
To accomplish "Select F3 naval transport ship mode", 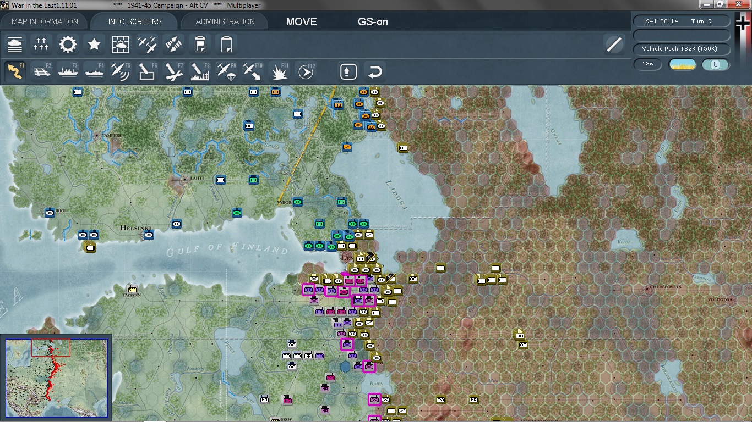I will pyautogui.click(x=68, y=71).
